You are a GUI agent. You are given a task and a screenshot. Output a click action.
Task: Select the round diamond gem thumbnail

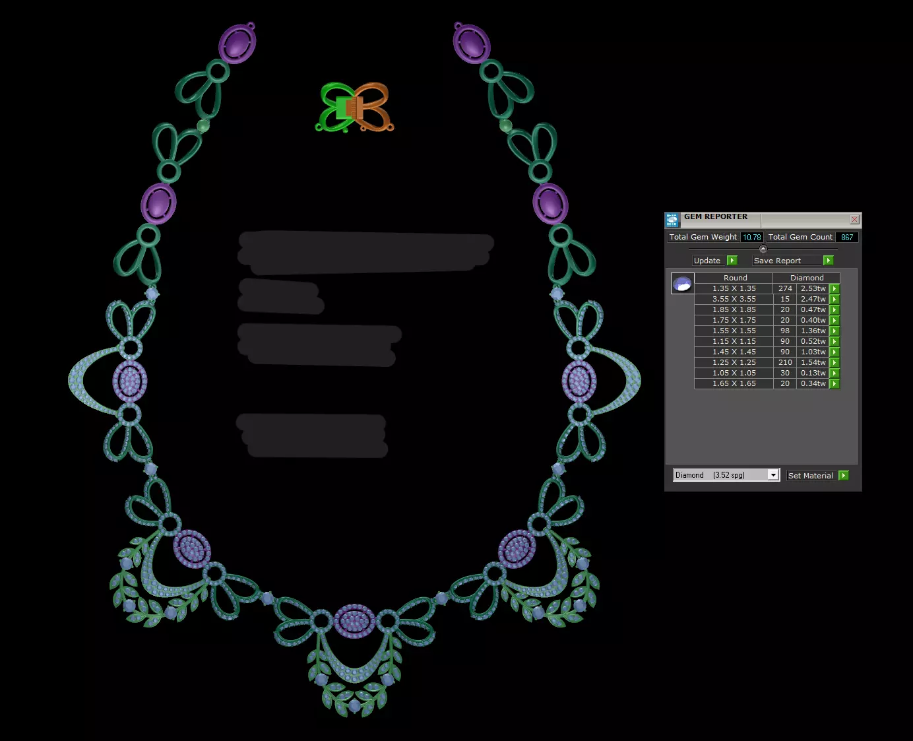pos(682,284)
